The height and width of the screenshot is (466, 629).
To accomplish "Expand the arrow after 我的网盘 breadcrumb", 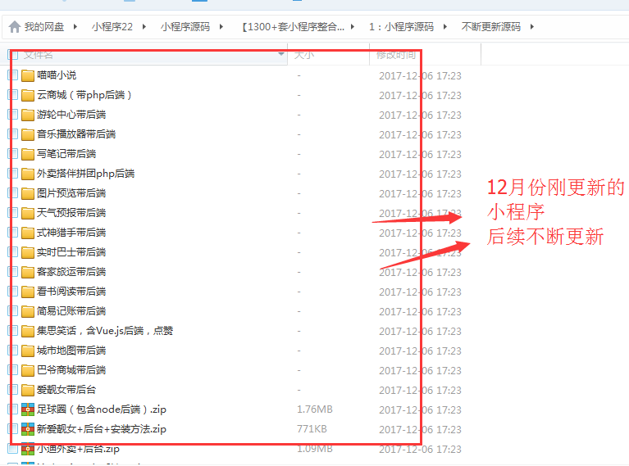I will 75,27.
